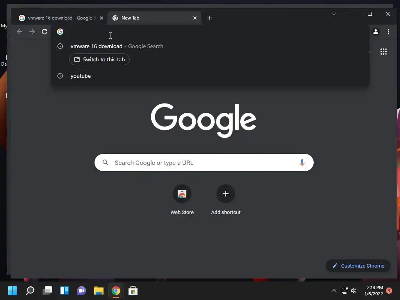Show hidden system tray icons

click(x=334, y=291)
